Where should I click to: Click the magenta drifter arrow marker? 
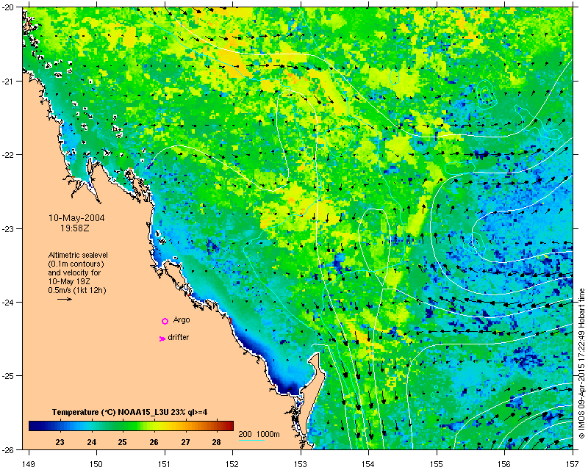click(x=162, y=339)
